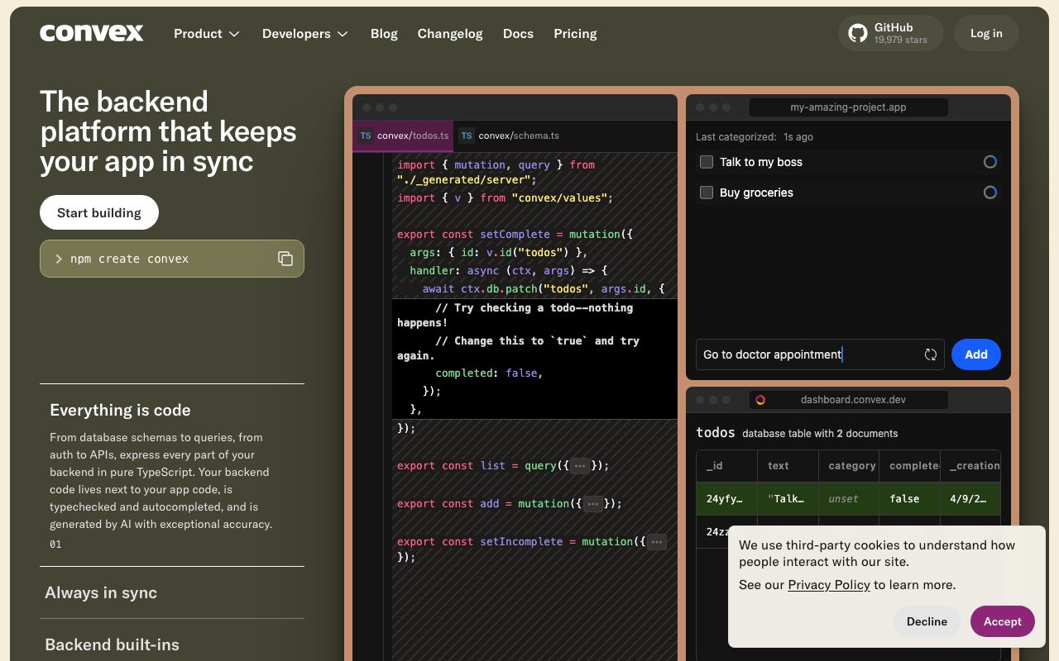The width and height of the screenshot is (1059, 661).
Task: Click the Convex logo in the navbar
Action: pos(91,33)
